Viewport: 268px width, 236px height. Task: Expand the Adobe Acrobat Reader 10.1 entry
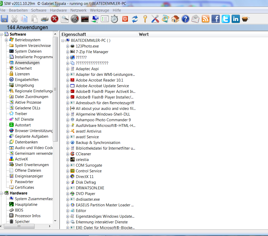coord(68,80)
